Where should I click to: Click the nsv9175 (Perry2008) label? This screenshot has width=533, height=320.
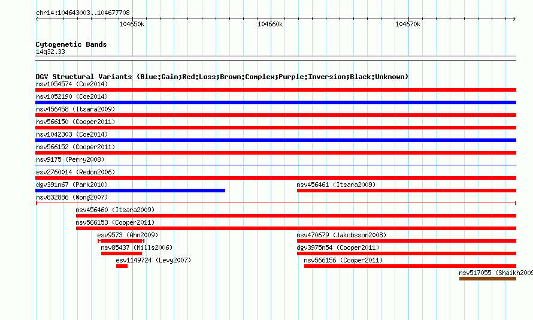tap(70, 159)
